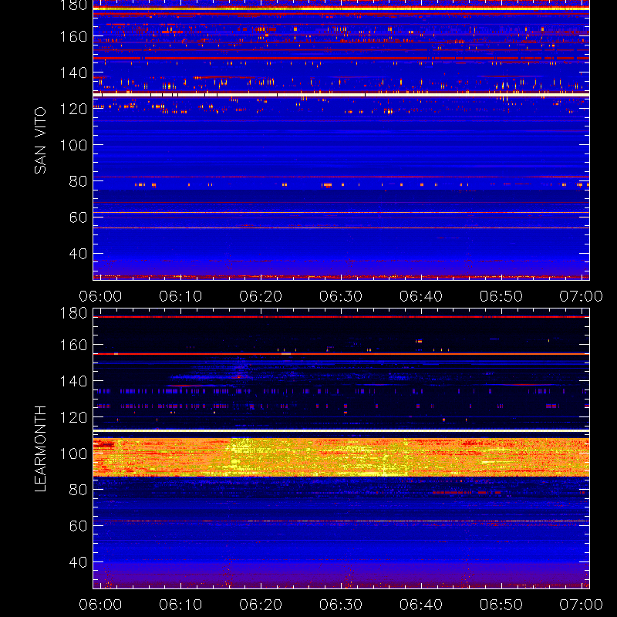
Task: Select the 160 label on San Vito axis
Action: [x=73, y=36]
